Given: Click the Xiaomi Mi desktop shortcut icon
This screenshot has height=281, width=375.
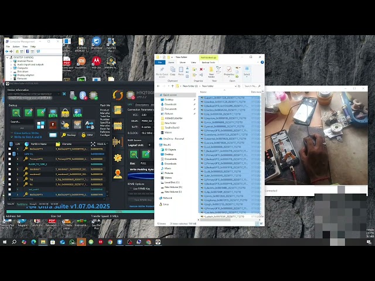Looking at the screenshot, I should click(81, 61).
